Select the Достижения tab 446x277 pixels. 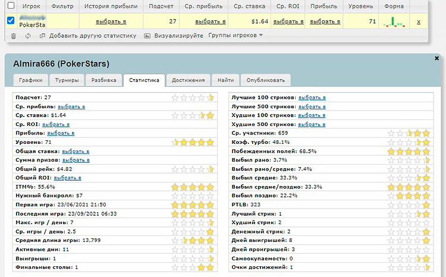pos(188,80)
